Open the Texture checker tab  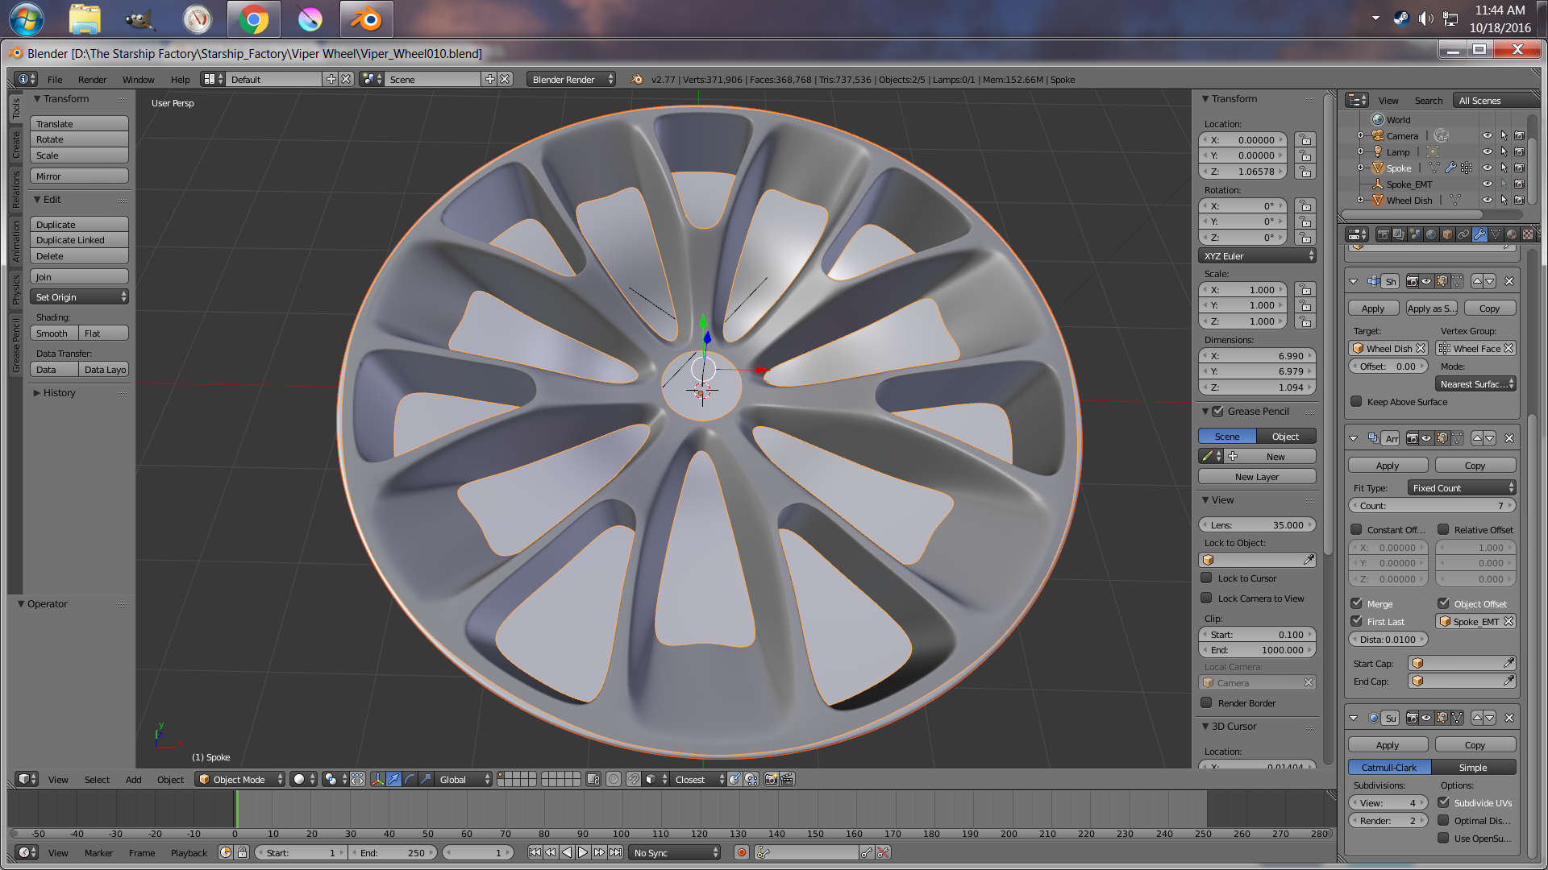pyautogui.click(x=1528, y=234)
